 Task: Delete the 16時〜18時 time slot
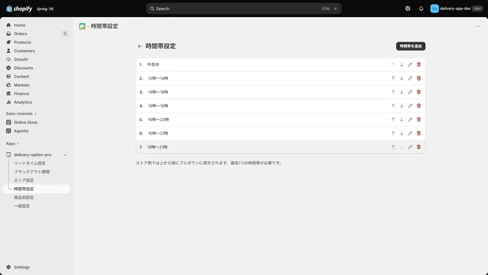[418, 106]
